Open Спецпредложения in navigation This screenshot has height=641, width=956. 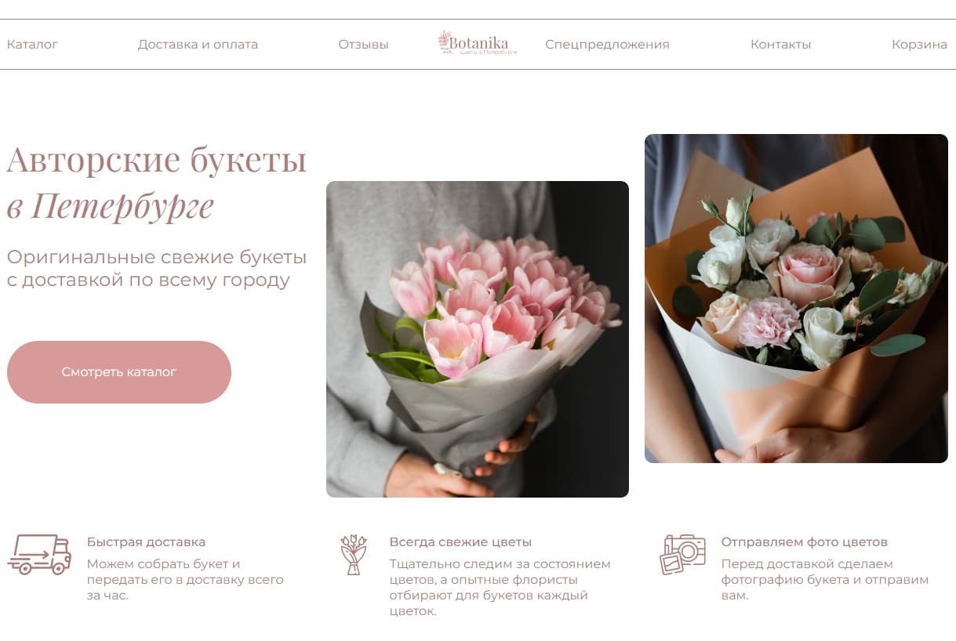click(607, 45)
